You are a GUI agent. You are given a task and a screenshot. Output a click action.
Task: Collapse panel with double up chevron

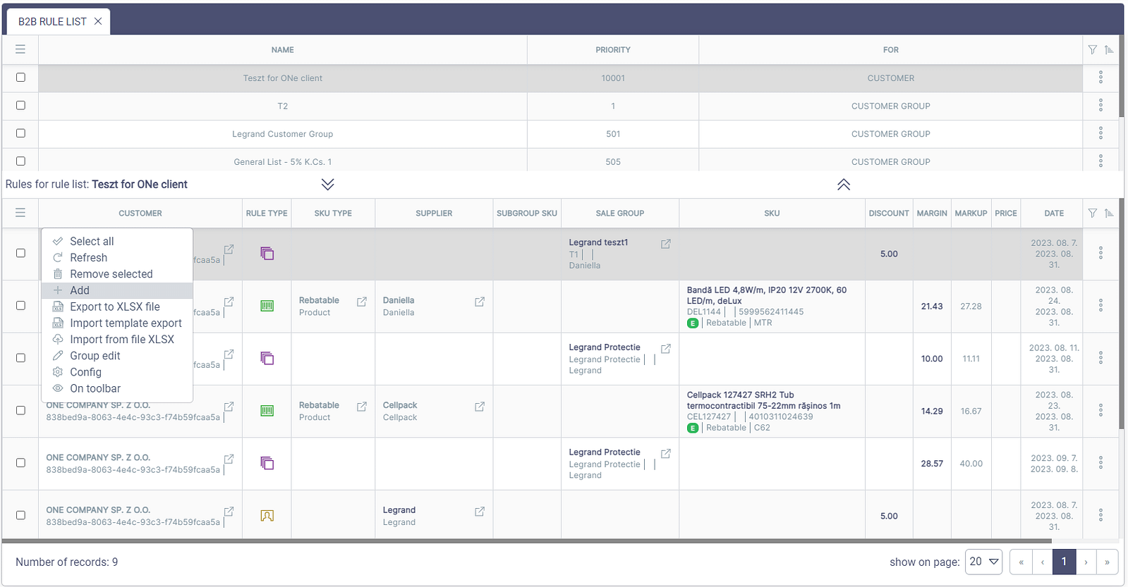843,185
